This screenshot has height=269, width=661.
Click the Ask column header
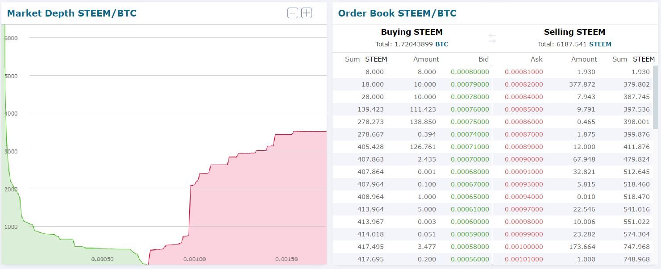536,59
